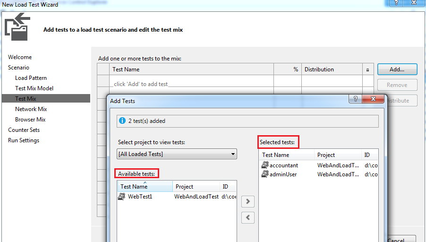Select the Test Mix step

46,98
